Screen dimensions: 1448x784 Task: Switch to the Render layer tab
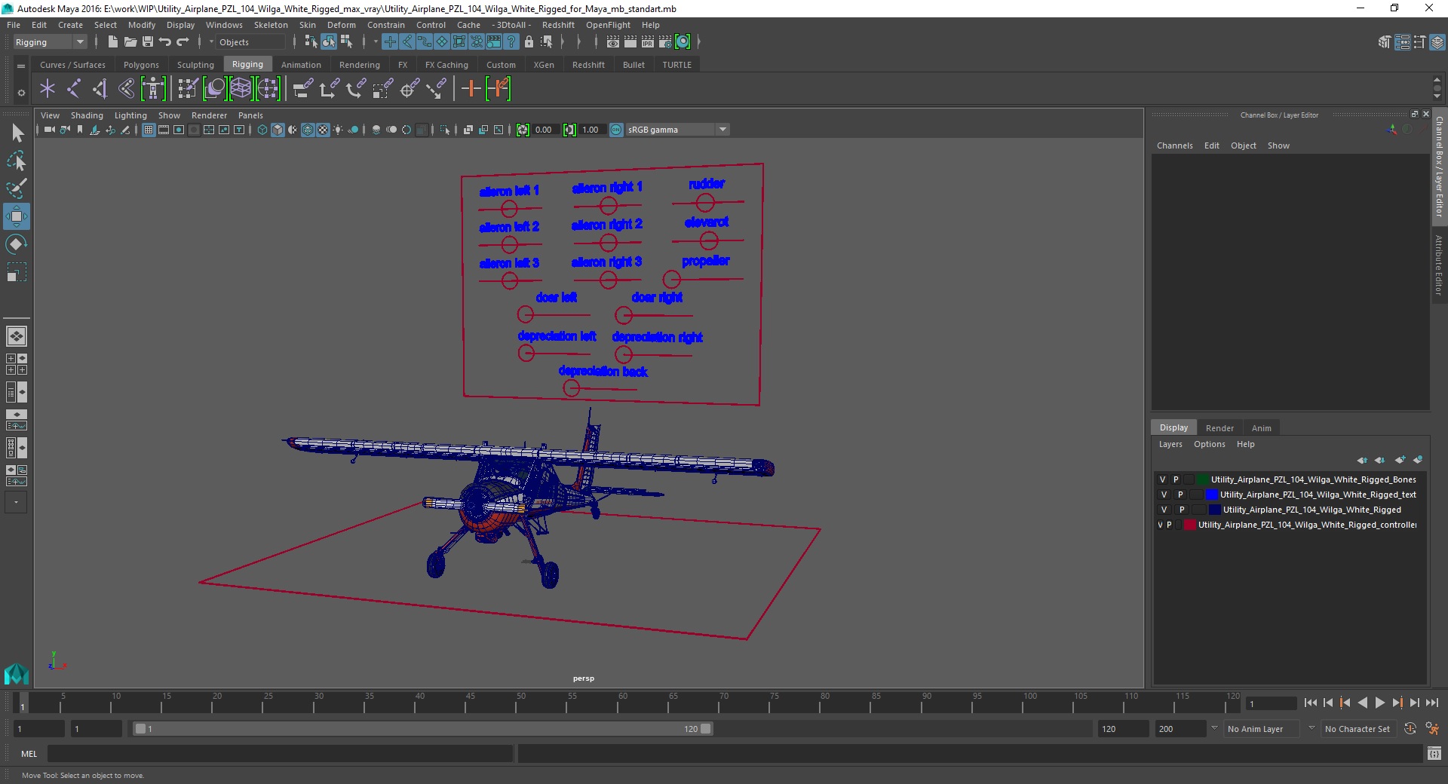point(1219,427)
